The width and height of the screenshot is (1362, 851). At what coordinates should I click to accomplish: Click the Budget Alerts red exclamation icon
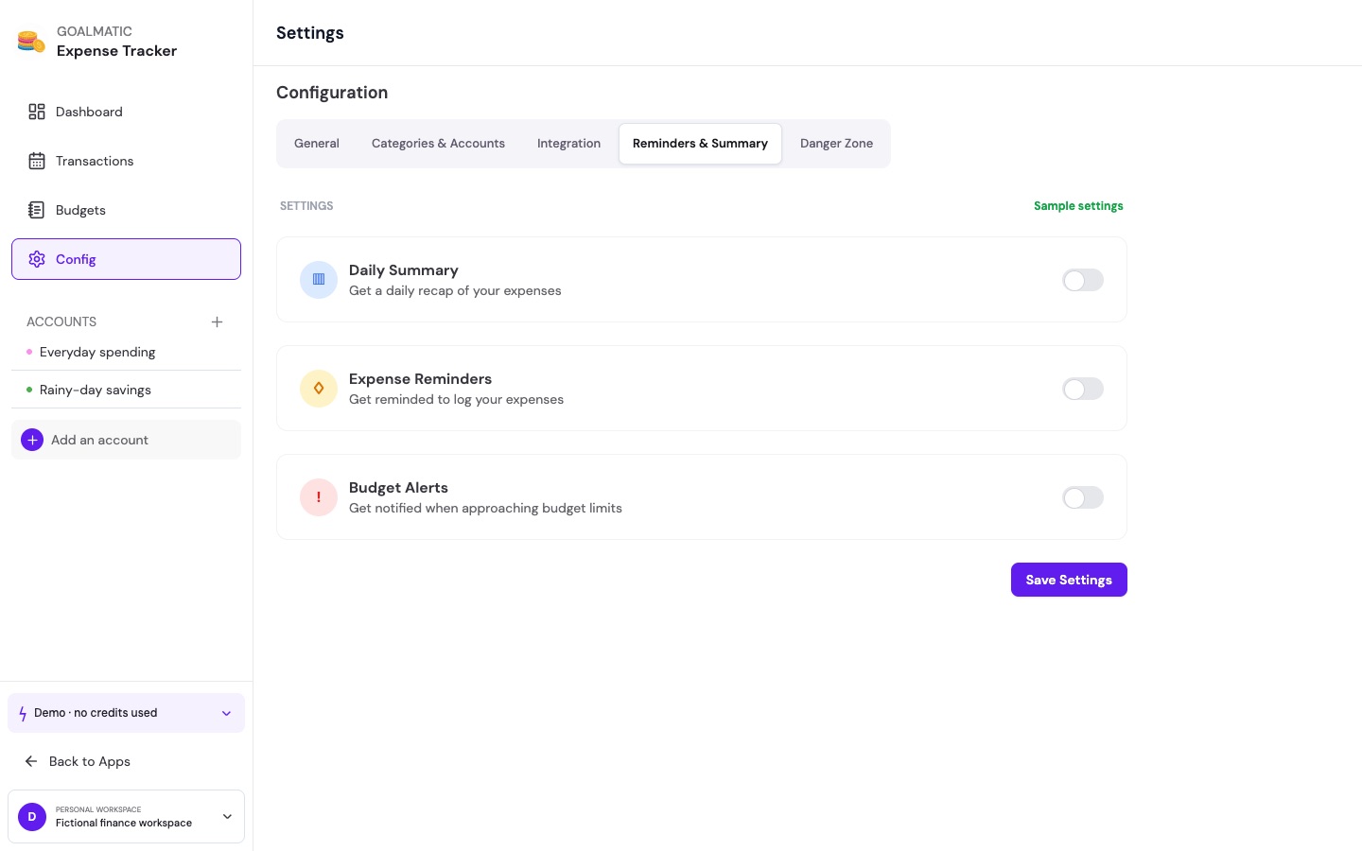319,497
